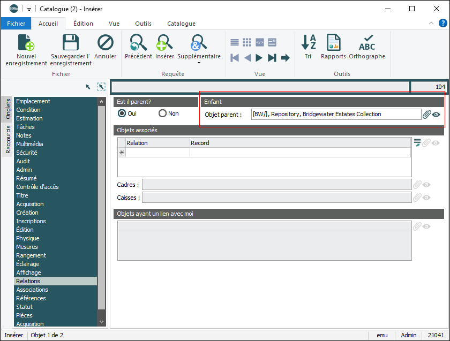This screenshot has width=450, height=341.
Task: Expand the Supplémentaire dropdown arrow
Action: [x=199, y=63]
